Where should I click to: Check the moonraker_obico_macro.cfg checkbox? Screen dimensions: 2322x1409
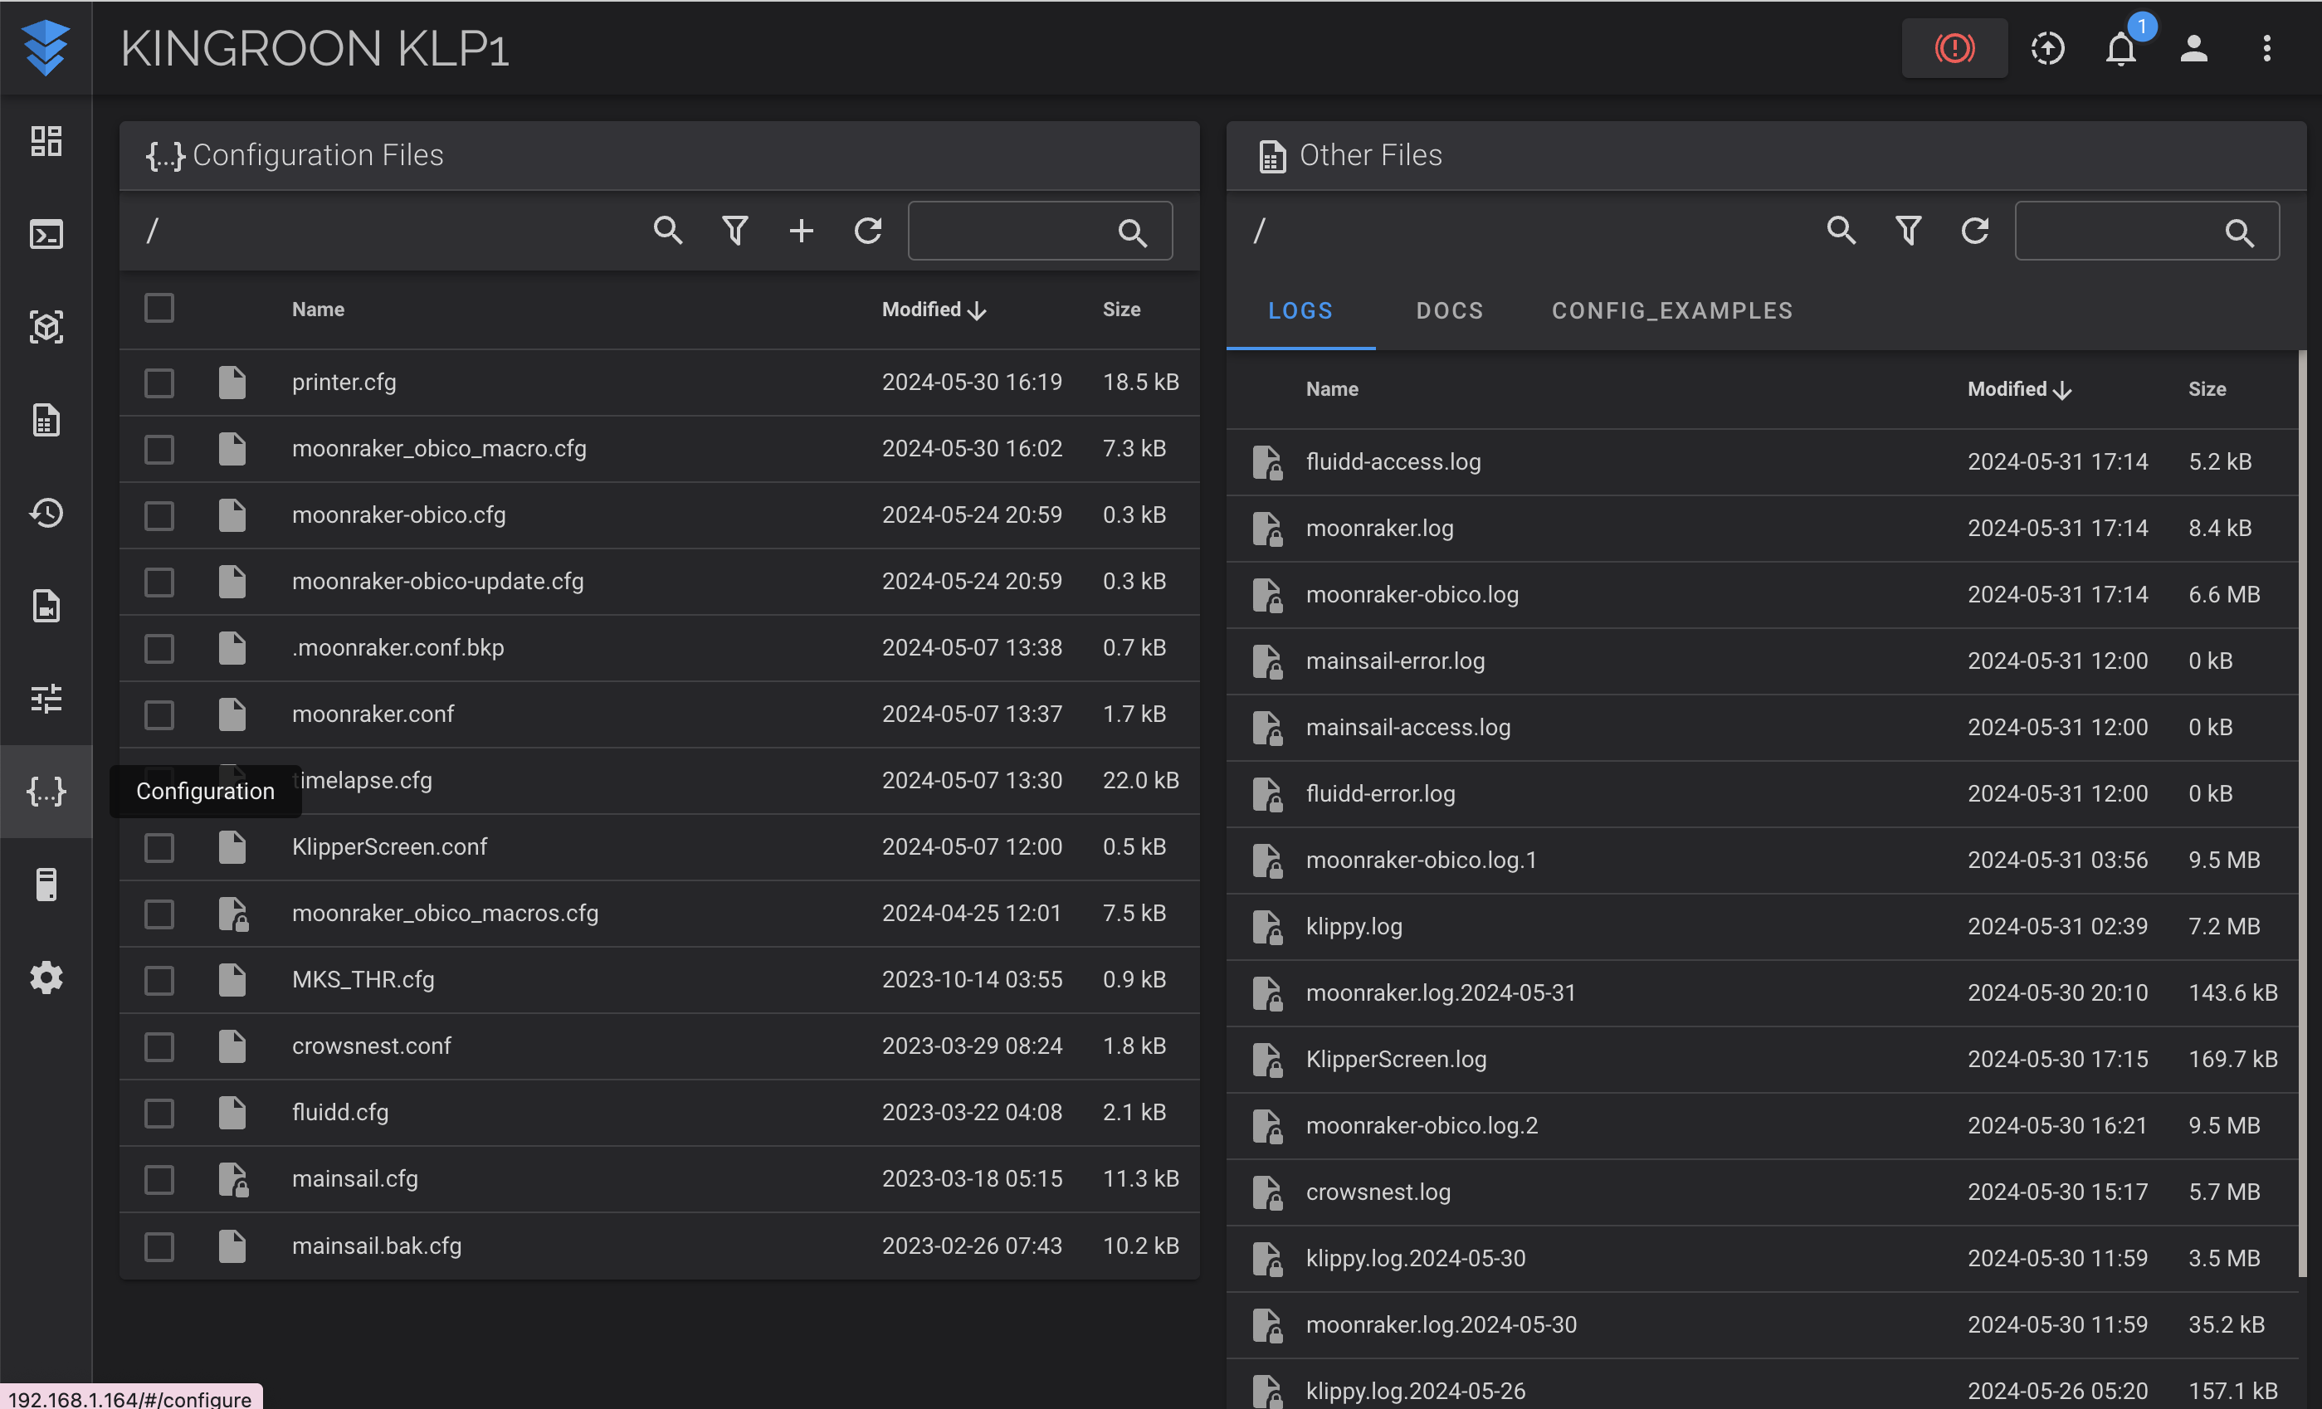[x=159, y=449]
